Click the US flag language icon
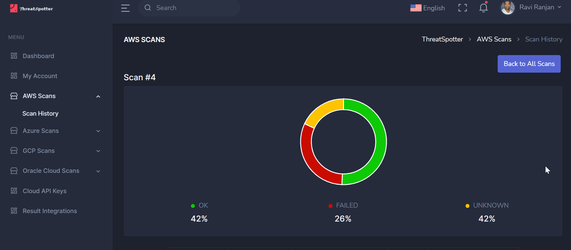Image resolution: width=571 pixels, height=250 pixels. 416,8
